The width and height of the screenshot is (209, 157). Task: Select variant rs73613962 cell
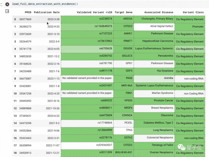tap(87, 41)
